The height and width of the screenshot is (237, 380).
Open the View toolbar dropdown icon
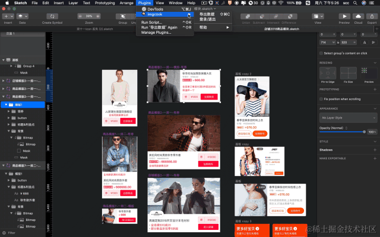[x=318, y=16]
